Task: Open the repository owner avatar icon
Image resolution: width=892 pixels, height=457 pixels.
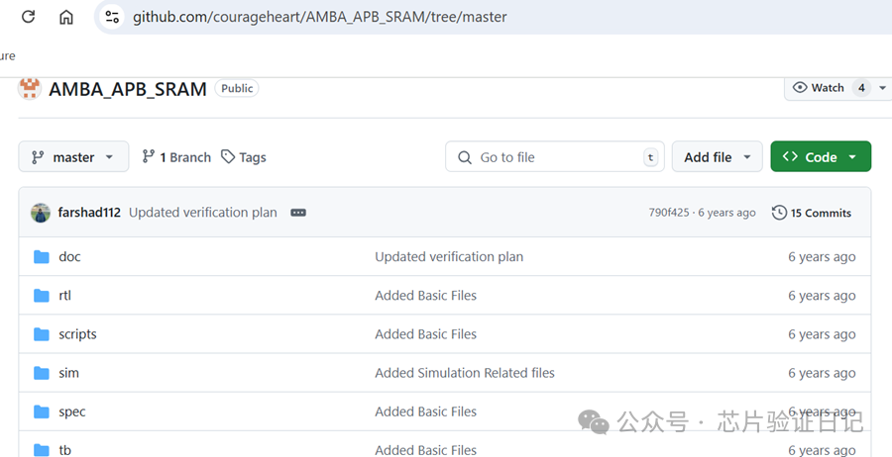Action: (29, 88)
